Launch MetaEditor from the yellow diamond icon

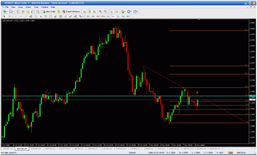[x=59, y=12]
